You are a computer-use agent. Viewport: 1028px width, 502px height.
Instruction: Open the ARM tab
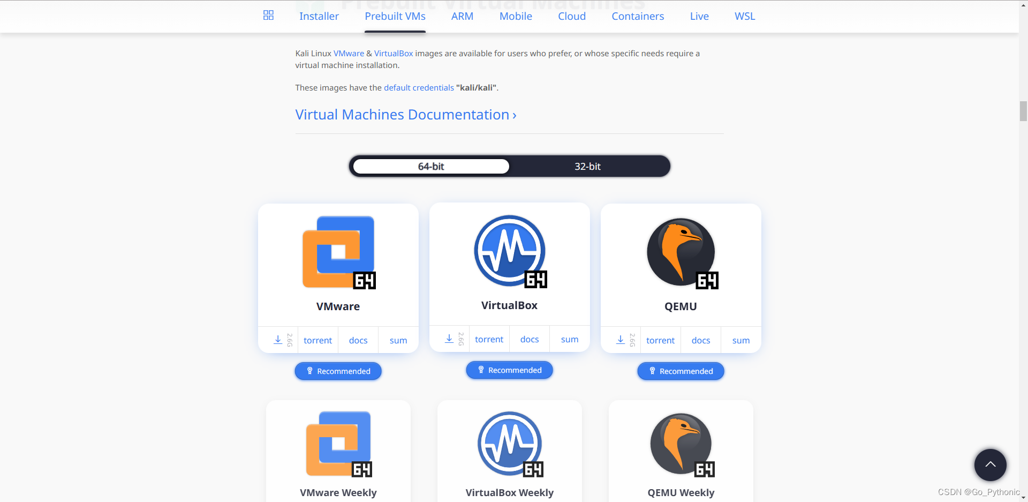tap(463, 16)
